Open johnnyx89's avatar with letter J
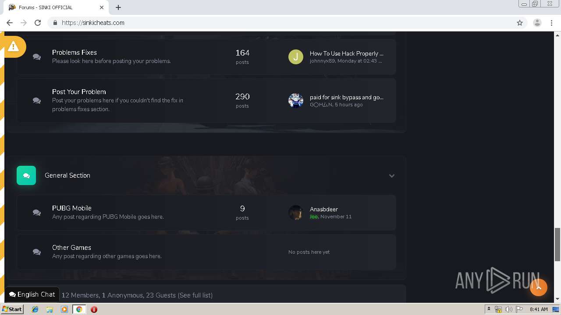The width and height of the screenshot is (561, 315). point(296,57)
